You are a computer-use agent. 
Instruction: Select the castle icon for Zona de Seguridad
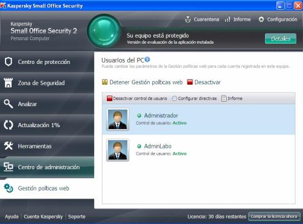[8, 83]
